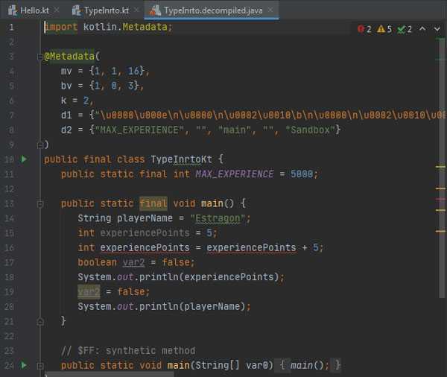Click the decompiled Java file icon on tab
The height and width of the screenshot is (377, 447).
click(155, 10)
